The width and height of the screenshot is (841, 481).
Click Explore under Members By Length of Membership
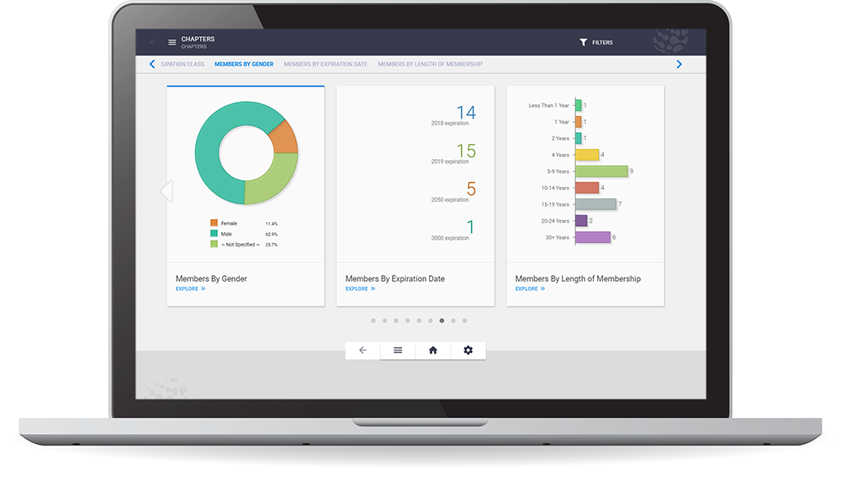[x=530, y=288]
